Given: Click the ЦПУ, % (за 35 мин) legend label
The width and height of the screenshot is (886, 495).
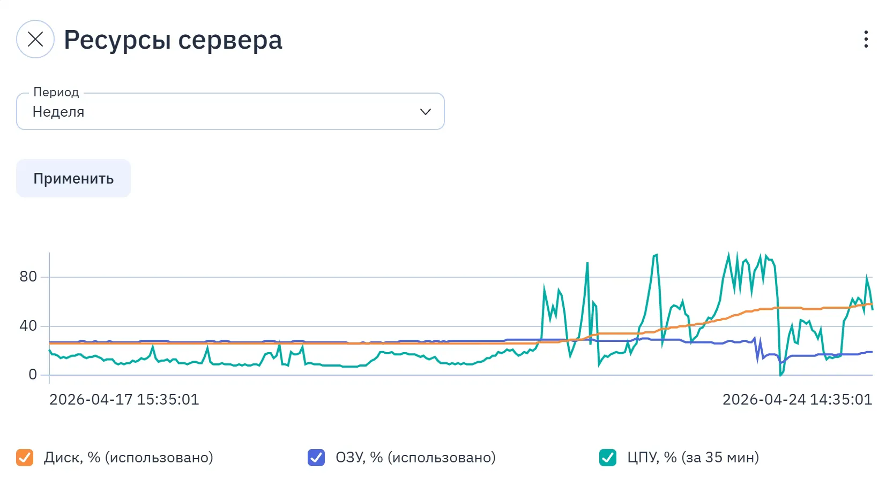Looking at the screenshot, I should pos(693,458).
